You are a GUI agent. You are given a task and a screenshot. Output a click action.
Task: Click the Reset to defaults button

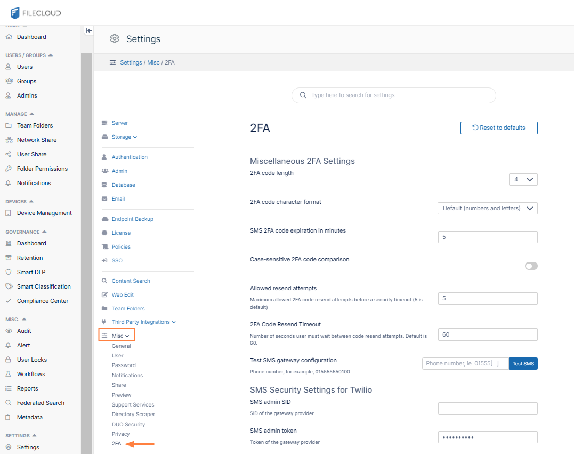tap(499, 128)
